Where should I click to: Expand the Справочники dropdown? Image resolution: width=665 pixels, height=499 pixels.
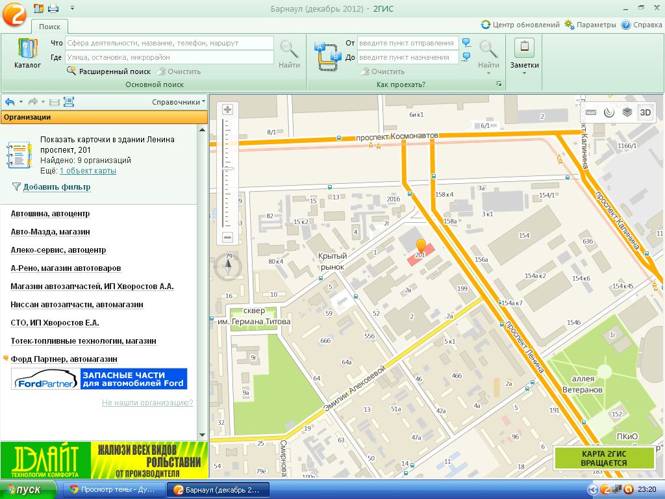coord(179,102)
